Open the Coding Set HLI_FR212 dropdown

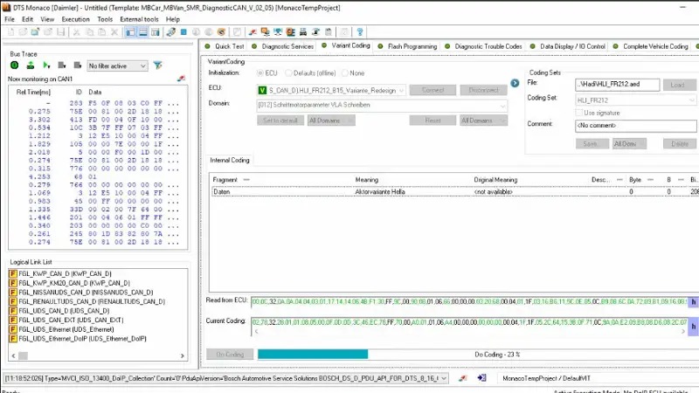pos(691,100)
